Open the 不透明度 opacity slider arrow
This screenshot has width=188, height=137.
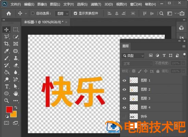184,63
